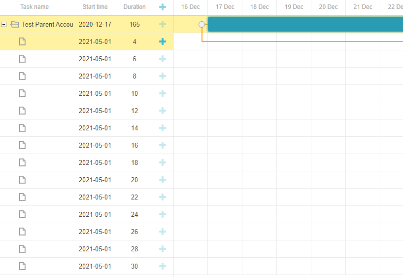Click plus icon on duration 30 row
Image resolution: width=403 pixels, height=277 pixels.
[163, 266]
